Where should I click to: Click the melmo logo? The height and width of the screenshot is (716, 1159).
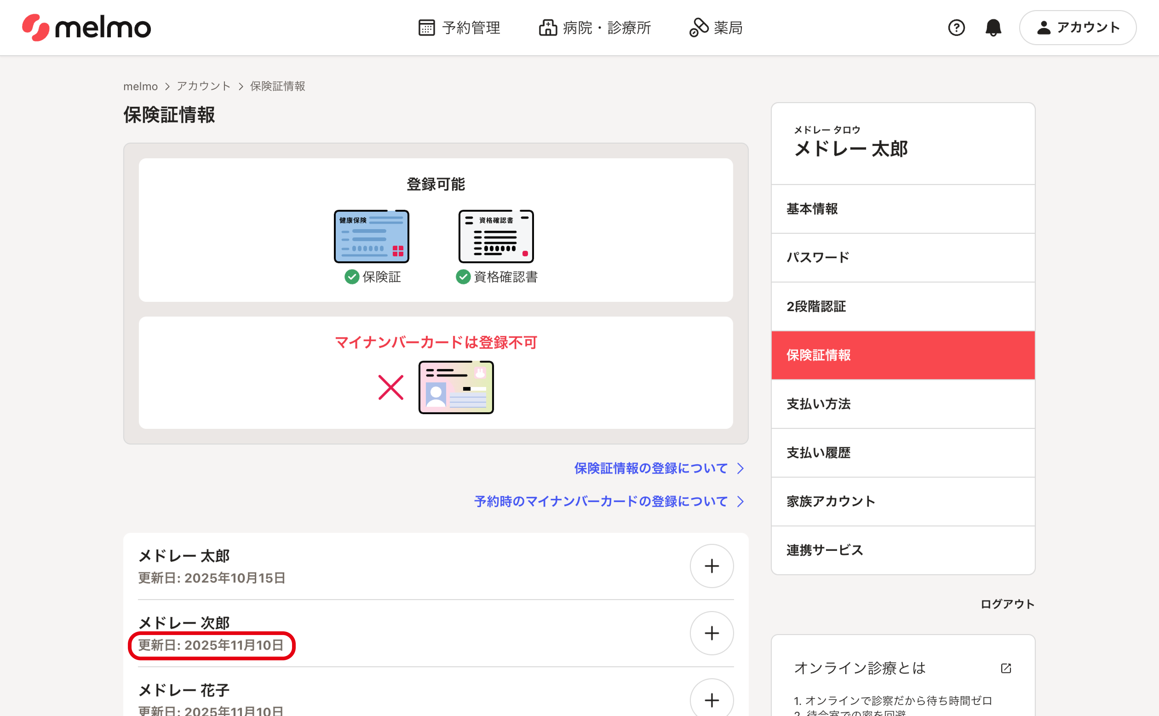click(87, 27)
